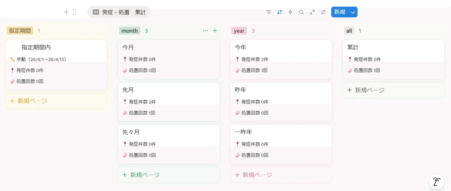Click 発症件数 0件 in 指定期間内 card
This screenshot has height=191, width=451.
30,70
